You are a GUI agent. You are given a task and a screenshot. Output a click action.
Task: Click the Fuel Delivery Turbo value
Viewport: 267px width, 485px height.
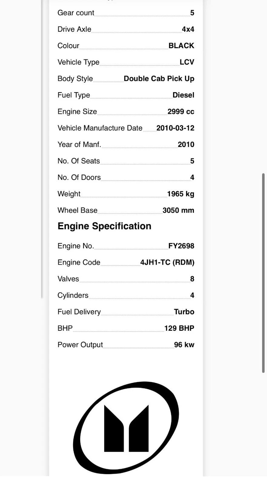pyautogui.click(x=184, y=312)
